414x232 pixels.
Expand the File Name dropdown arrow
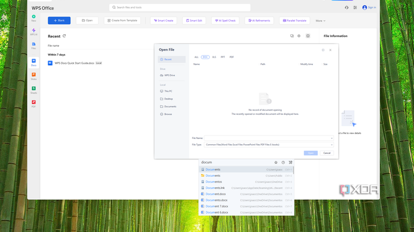point(331,138)
